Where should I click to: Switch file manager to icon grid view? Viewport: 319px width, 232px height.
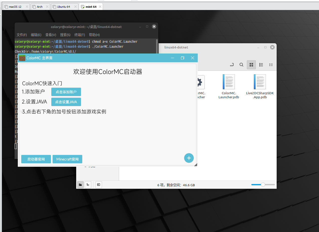click(251, 65)
